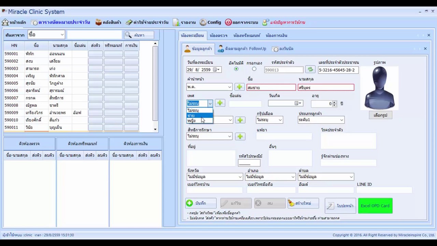437x246 pixels.
Task: Click the logout (ออกจากระบบ) power icon
Action: click(x=228, y=22)
